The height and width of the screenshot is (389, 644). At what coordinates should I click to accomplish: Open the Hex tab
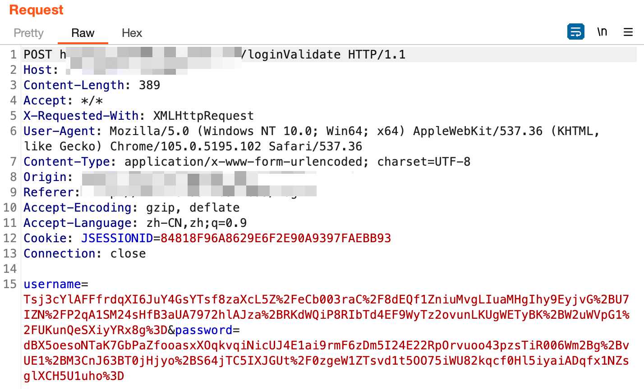tap(132, 33)
